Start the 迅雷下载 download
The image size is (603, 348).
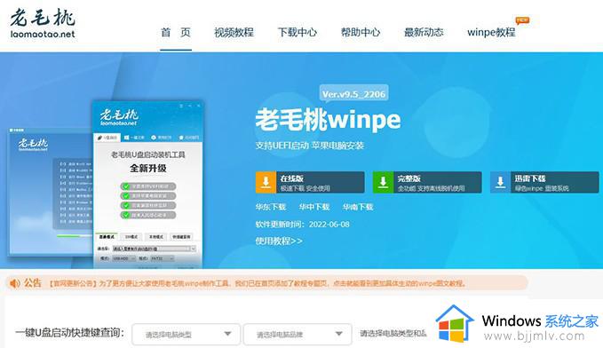point(544,182)
